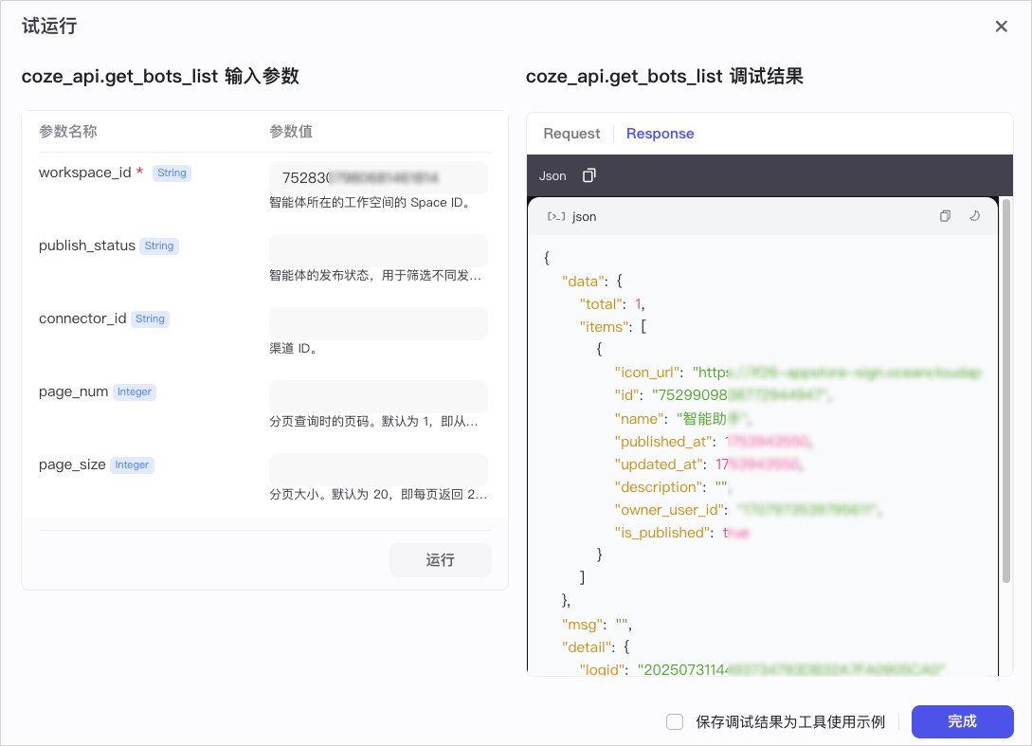Click the "icon_url" key in the JSON
This screenshot has width=1032, height=746.
646,373
